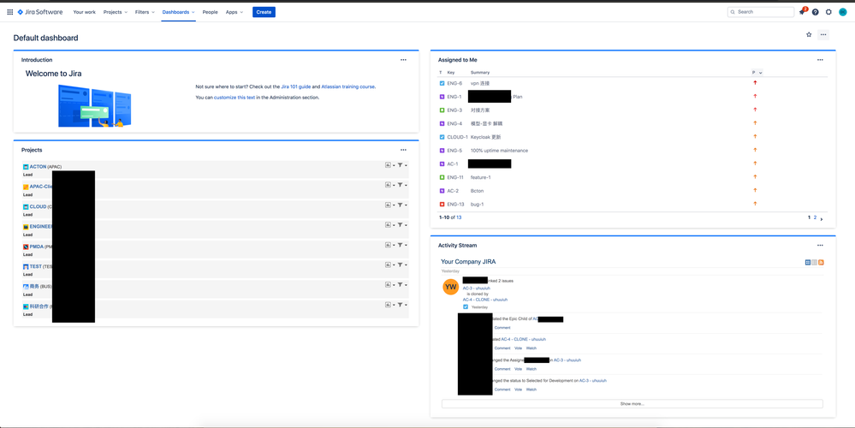Image resolution: width=855 pixels, height=428 pixels.
Task: Go to page 2 of assigned issues
Action: pos(815,217)
